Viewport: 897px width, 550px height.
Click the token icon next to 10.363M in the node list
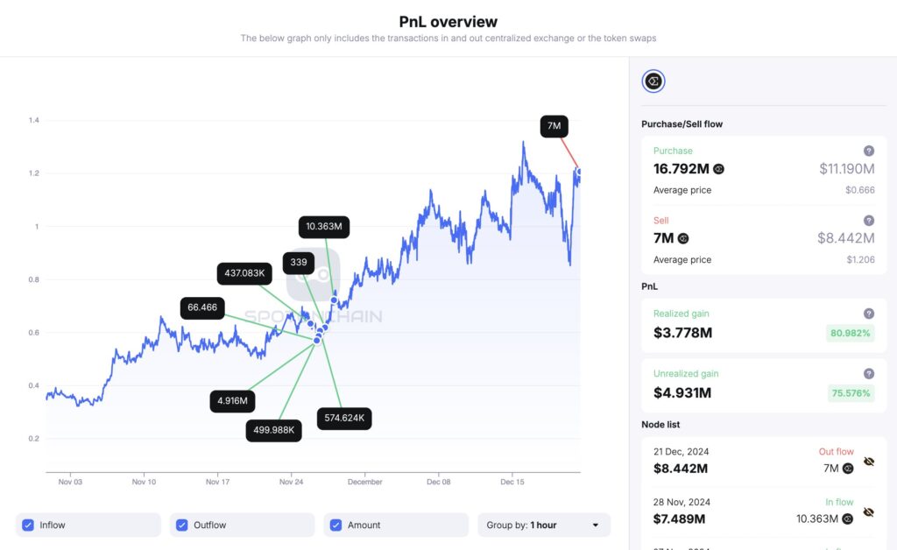[x=848, y=518]
